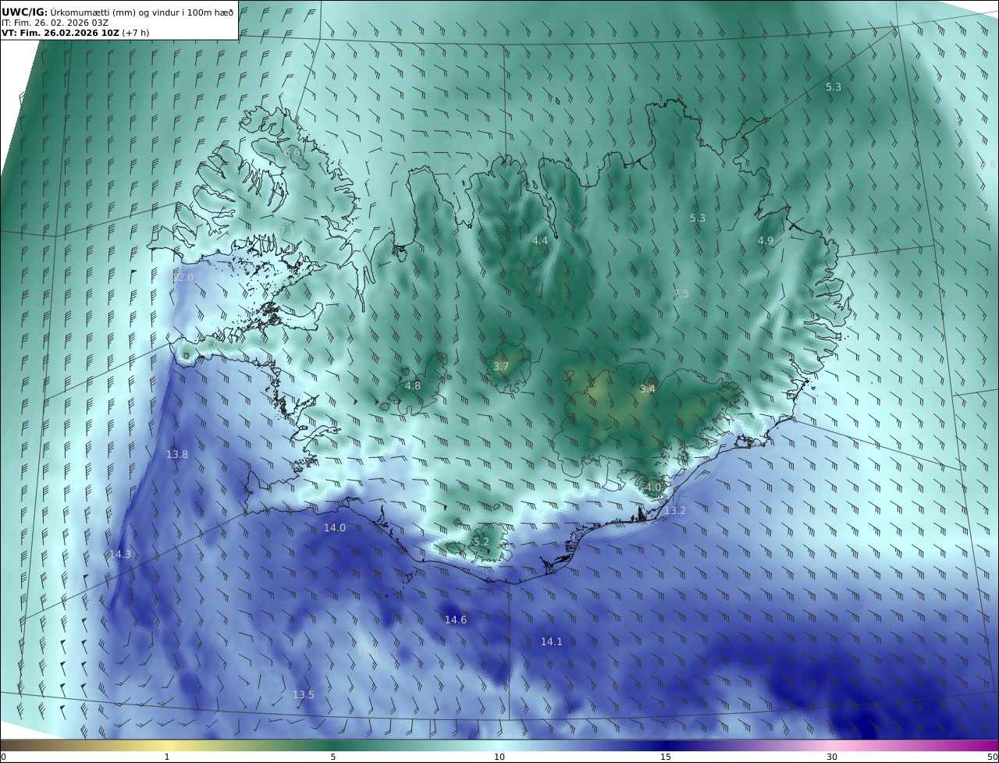Pick the 14.6 value label
This screenshot has width=999, height=763.
tap(456, 620)
